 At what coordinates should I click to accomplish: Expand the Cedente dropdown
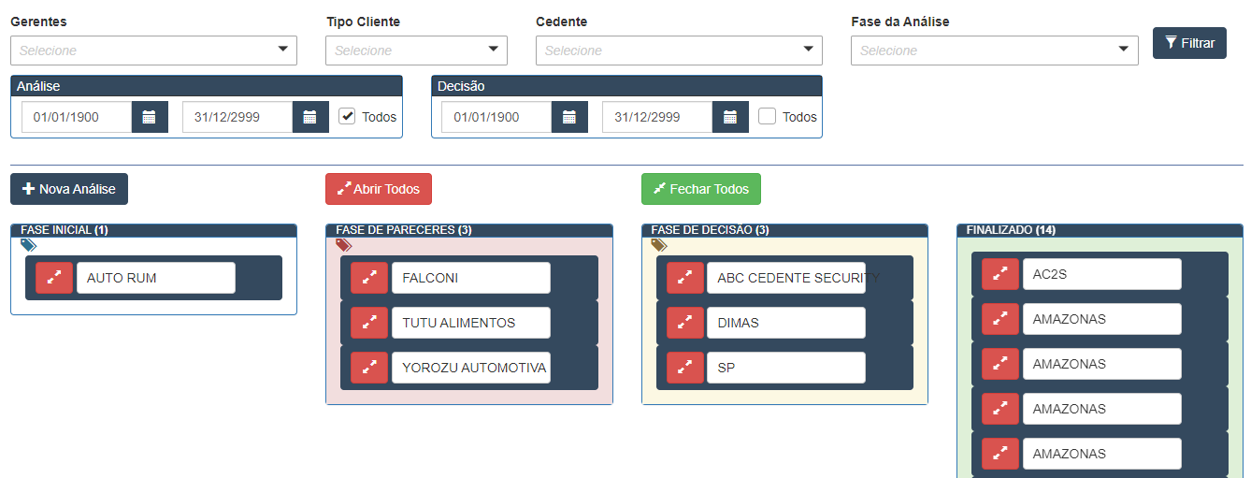[679, 51]
